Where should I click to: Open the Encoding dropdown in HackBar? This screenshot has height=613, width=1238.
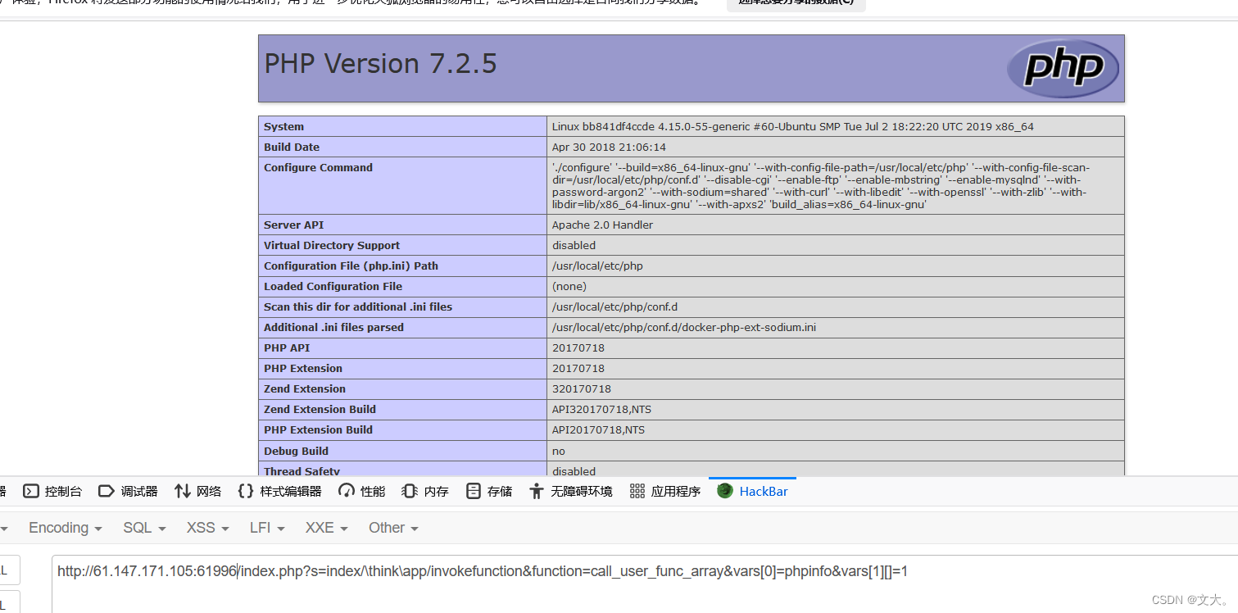coord(64,528)
